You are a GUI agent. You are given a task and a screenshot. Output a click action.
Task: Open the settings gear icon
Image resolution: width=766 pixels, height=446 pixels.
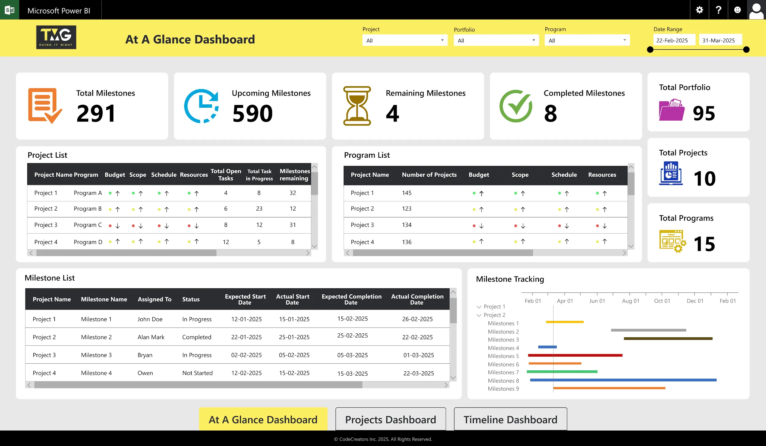click(x=699, y=10)
